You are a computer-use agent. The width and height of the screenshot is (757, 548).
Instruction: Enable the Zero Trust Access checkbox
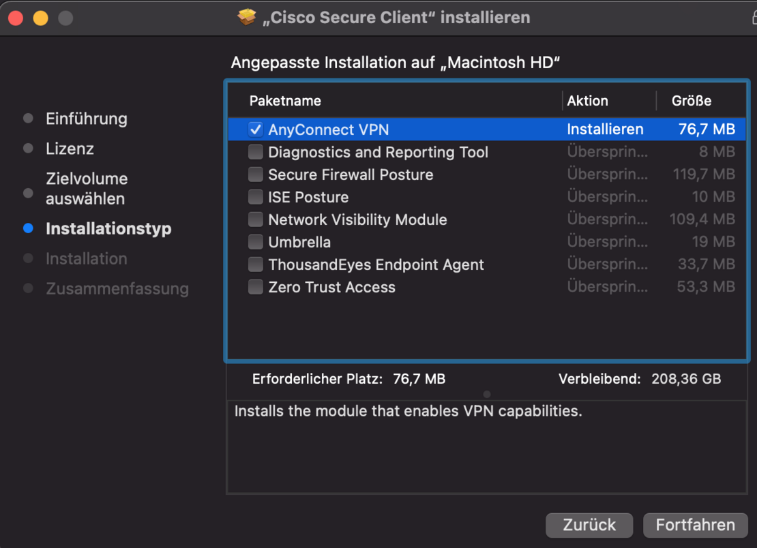coord(256,287)
